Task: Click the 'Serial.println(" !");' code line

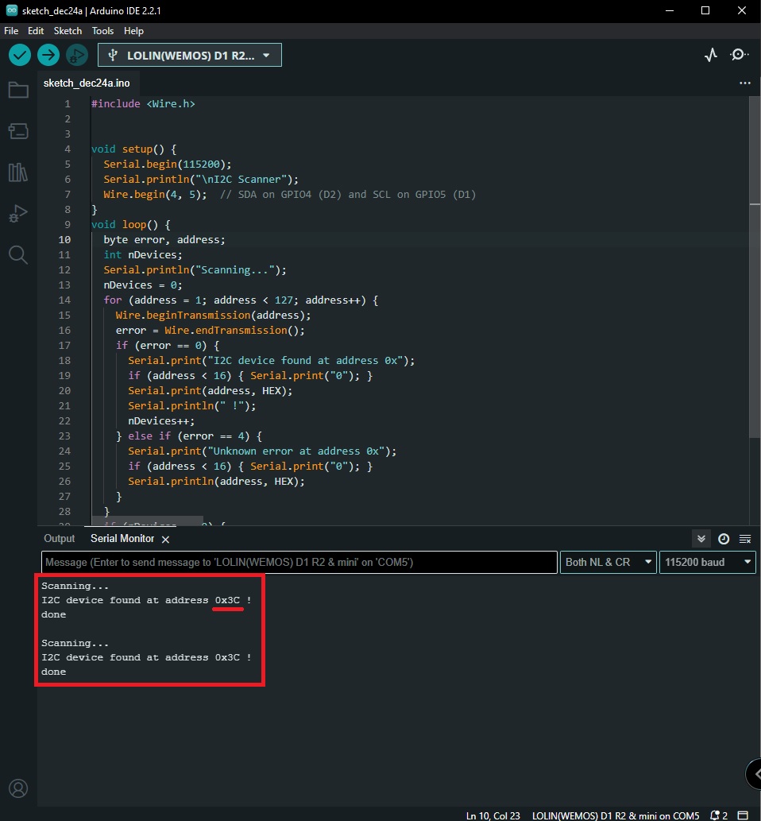Action: click(192, 406)
